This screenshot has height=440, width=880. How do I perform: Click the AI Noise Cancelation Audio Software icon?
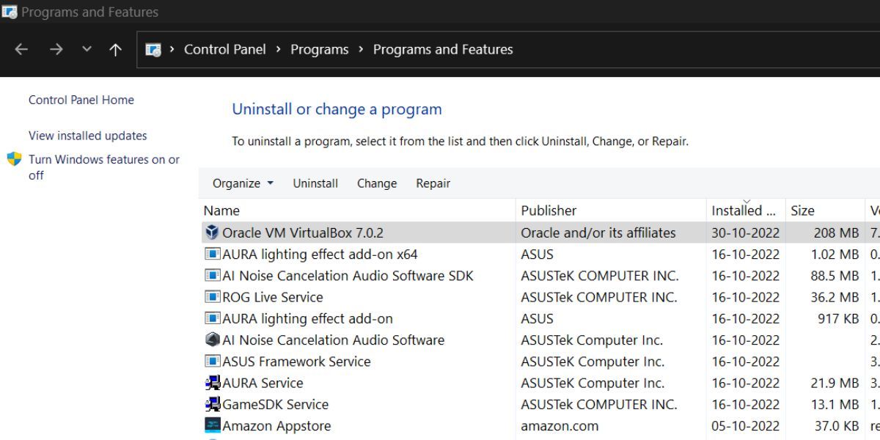point(211,340)
